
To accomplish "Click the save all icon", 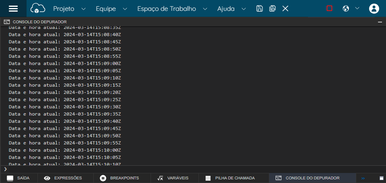I will 272,8.
